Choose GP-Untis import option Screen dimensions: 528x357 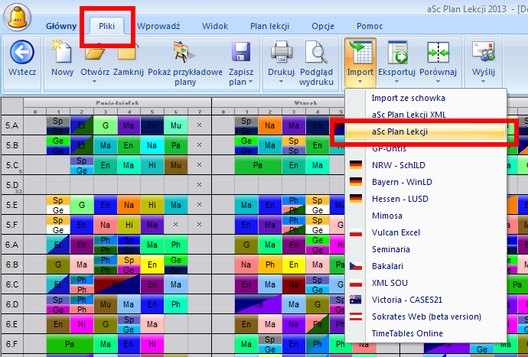(426, 148)
